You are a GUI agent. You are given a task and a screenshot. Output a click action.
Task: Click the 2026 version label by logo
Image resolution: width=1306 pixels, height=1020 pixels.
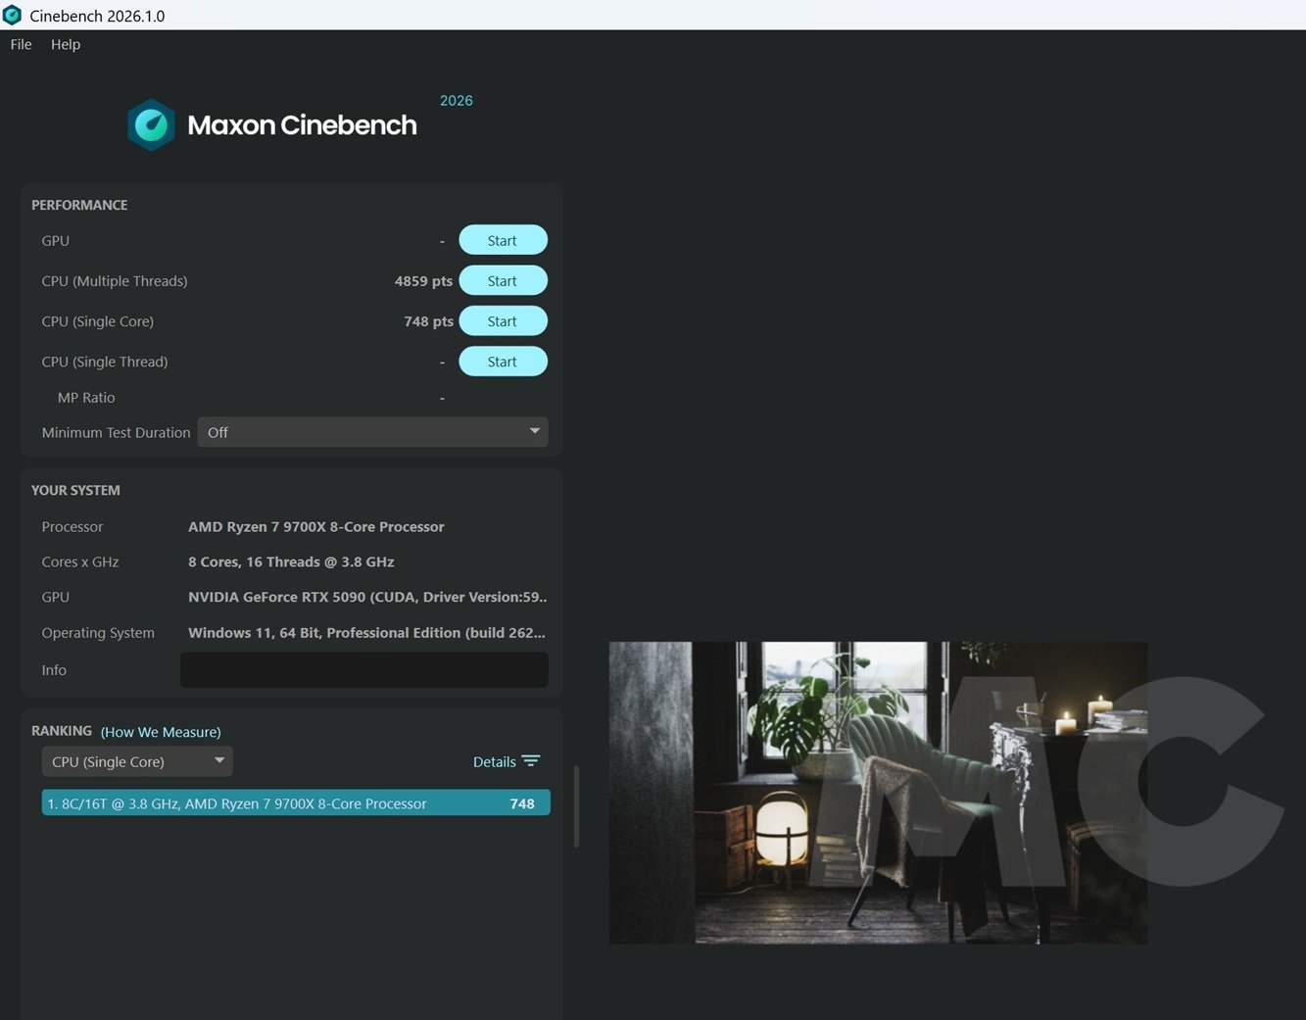point(456,101)
